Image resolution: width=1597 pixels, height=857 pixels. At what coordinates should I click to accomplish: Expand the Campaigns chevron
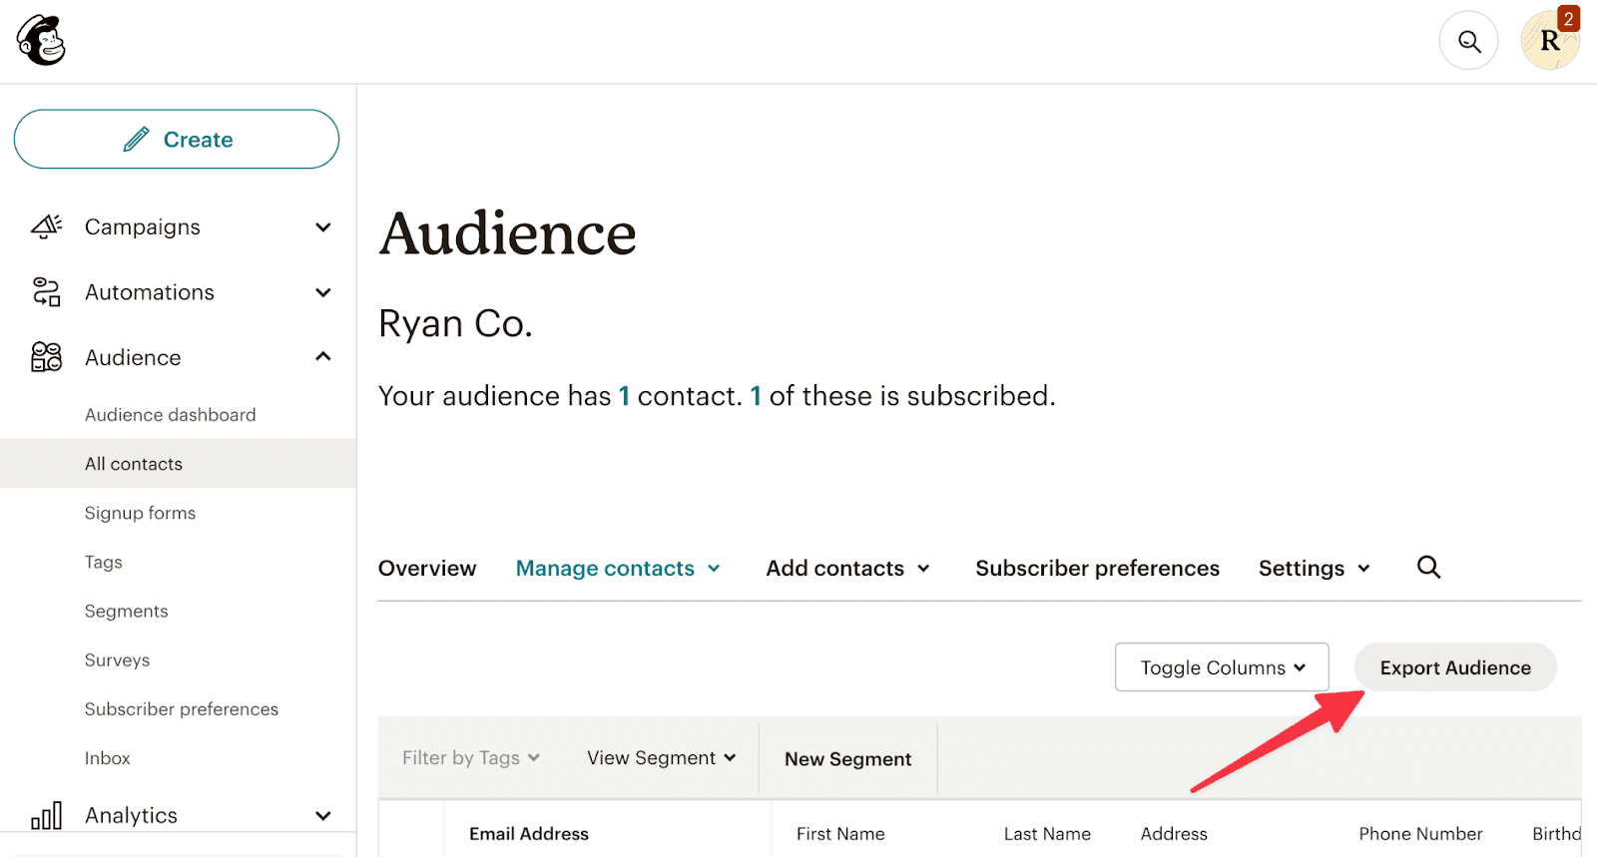pyautogui.click(x=323, y=227)
